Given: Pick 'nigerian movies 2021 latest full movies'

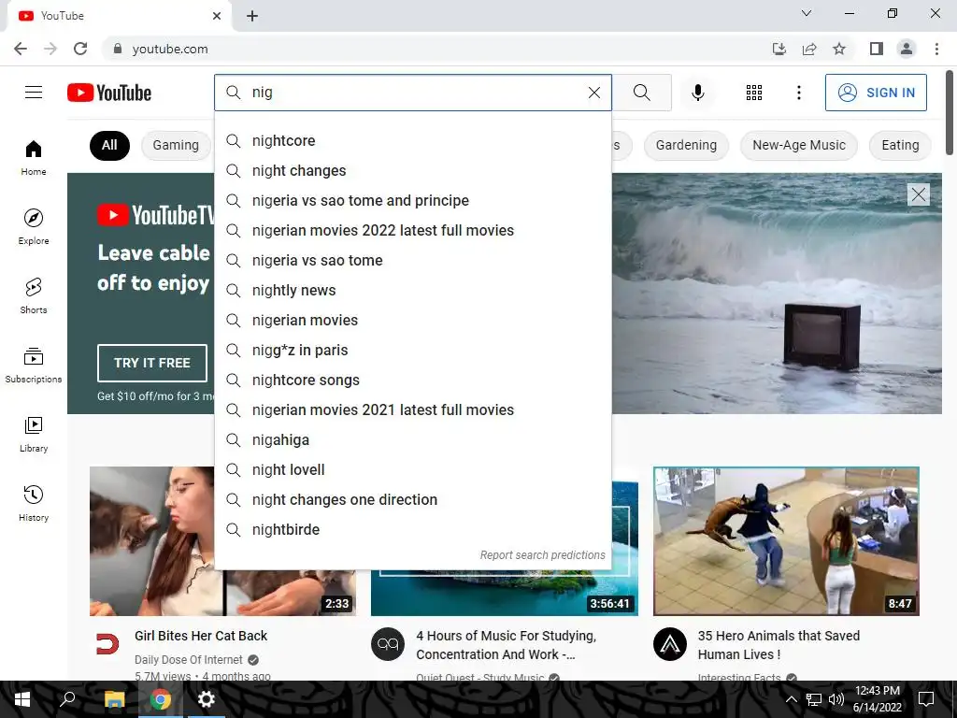Looking at the screenshot, I should (x=412, y=409).
